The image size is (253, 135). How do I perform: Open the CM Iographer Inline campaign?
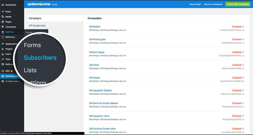pyautogui.click(x=99, y=116)
